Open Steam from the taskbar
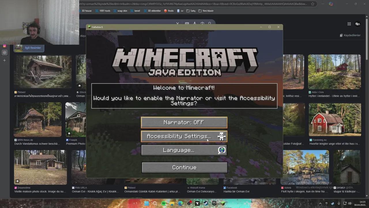369x208 pixels. click(206, 203)
